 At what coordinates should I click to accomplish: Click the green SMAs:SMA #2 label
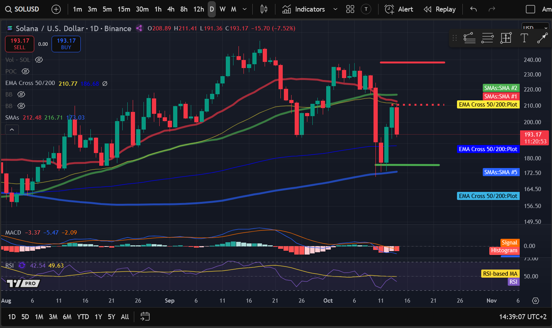501,88
